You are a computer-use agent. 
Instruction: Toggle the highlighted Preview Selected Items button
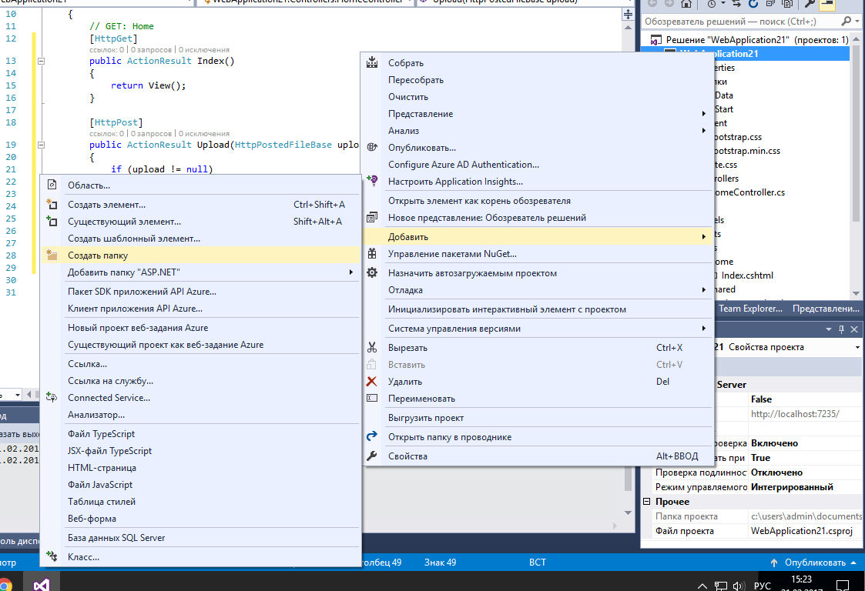(x=827, y=3)
